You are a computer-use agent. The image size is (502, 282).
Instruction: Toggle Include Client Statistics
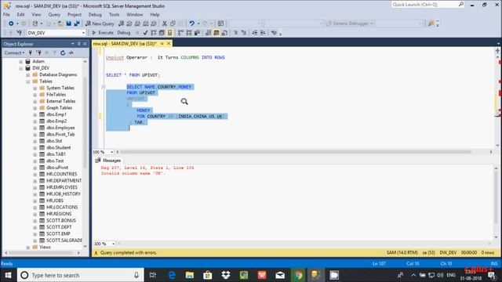point(197,33)
